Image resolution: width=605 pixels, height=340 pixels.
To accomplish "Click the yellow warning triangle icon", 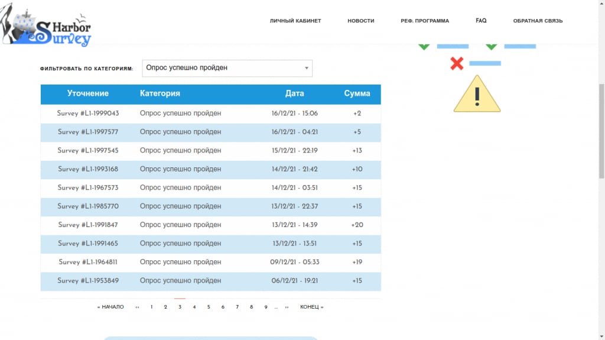I will click(x=477, y=94).
